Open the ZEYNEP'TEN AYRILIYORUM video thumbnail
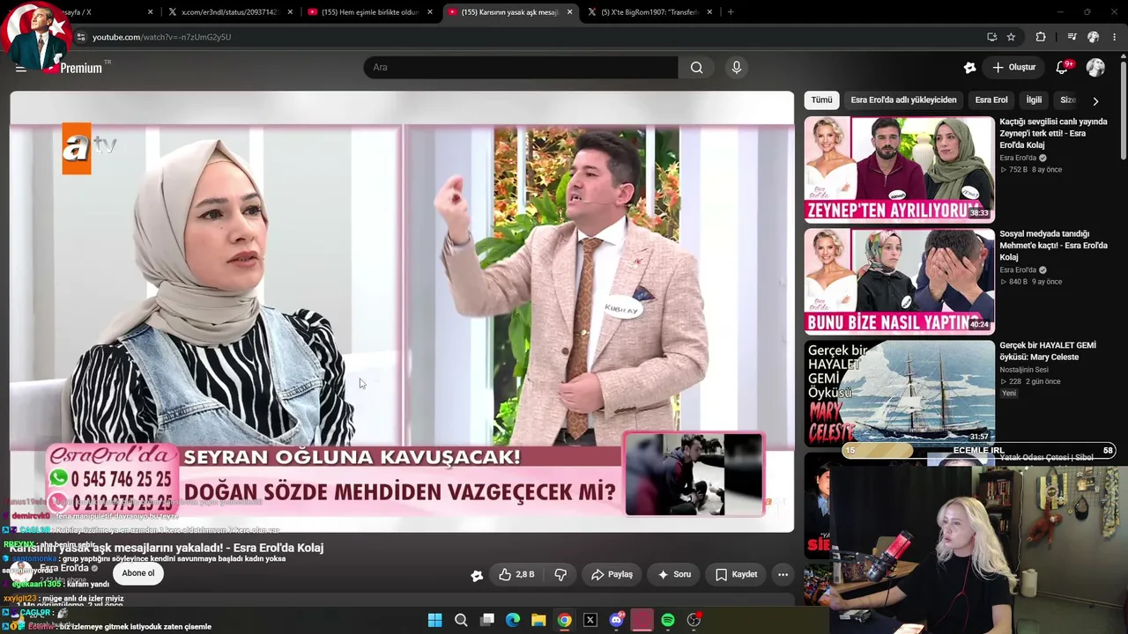Image resolution: width=1128 pixels, height=634 pixels. point(899,169)
